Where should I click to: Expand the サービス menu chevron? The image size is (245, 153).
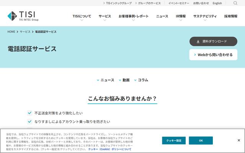pyautogui.click(x=105, y=20)
